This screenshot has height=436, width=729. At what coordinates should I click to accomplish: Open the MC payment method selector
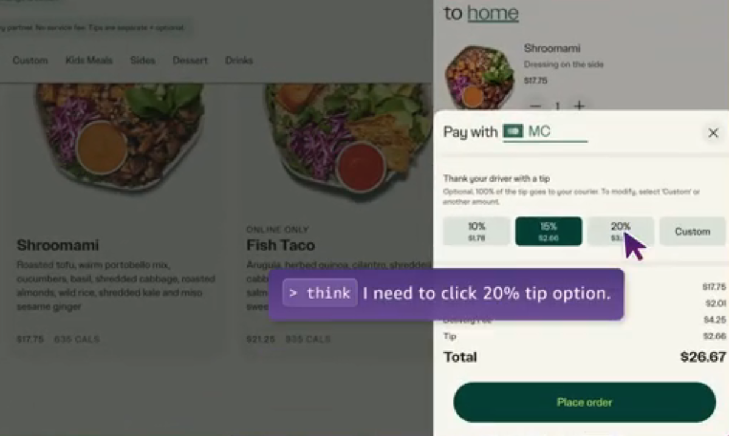pos(545,132)
